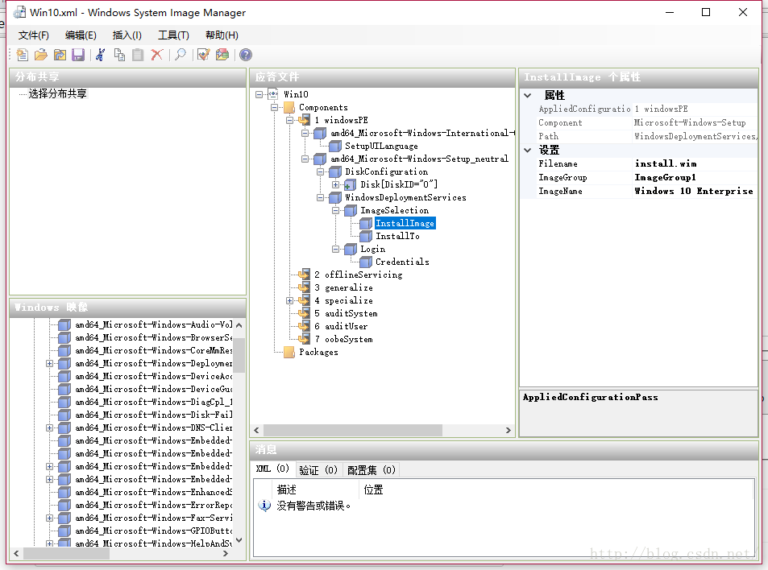Click the Windows image pane scroll right arrow
Image resolution: width=768 pixels, height=570 pixels.
(x=226, y=553)
